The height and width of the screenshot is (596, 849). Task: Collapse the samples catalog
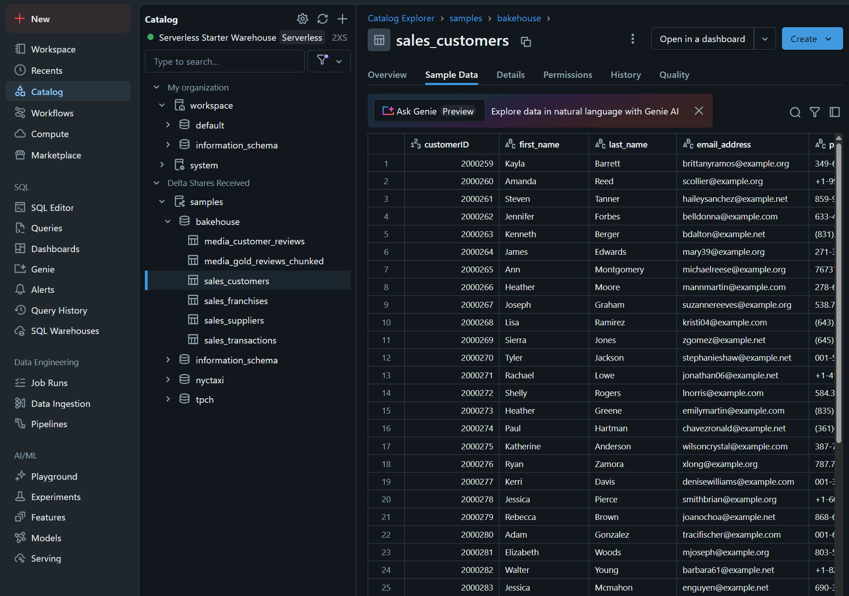tap(162, 202)
